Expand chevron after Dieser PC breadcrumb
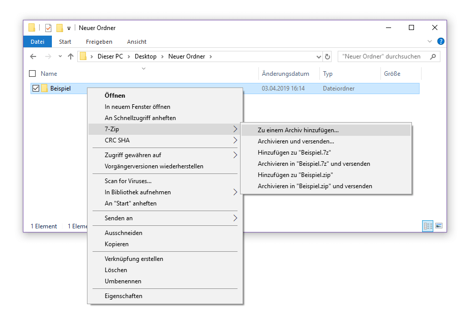 pyautogui.click(x=129, y=56)
